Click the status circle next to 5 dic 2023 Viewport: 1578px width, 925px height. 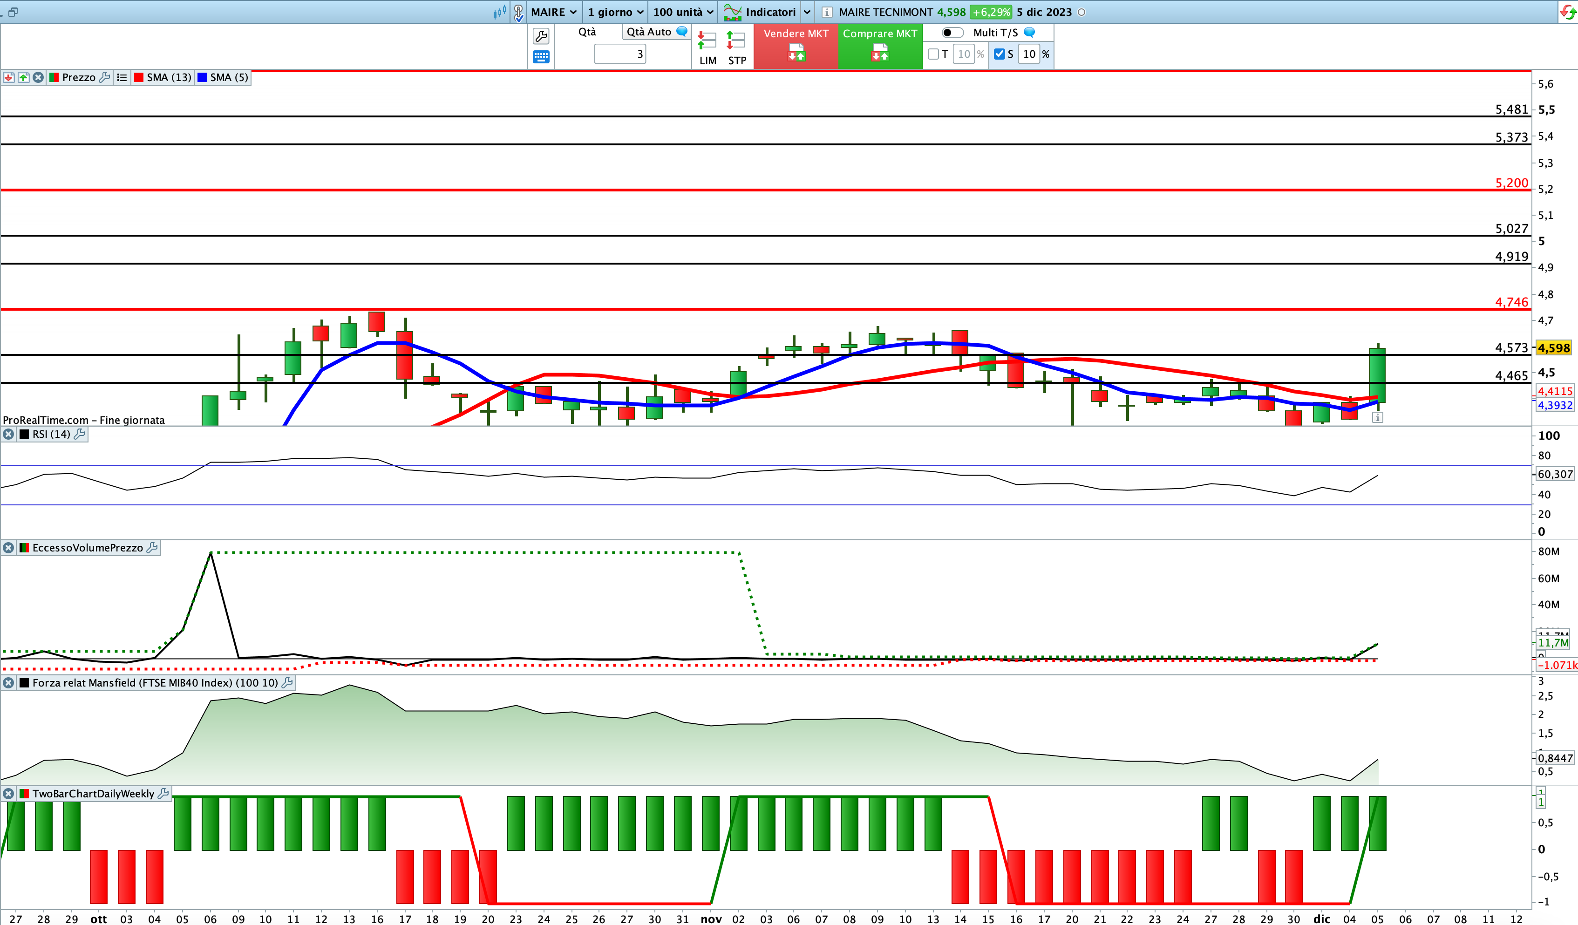tap(1081, 12)
